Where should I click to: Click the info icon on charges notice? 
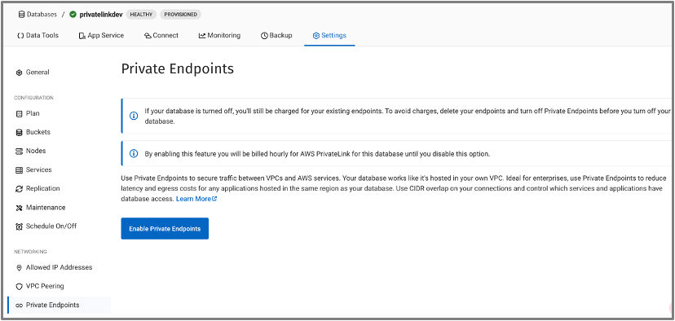pyautogui.click(x=134, y=117)
